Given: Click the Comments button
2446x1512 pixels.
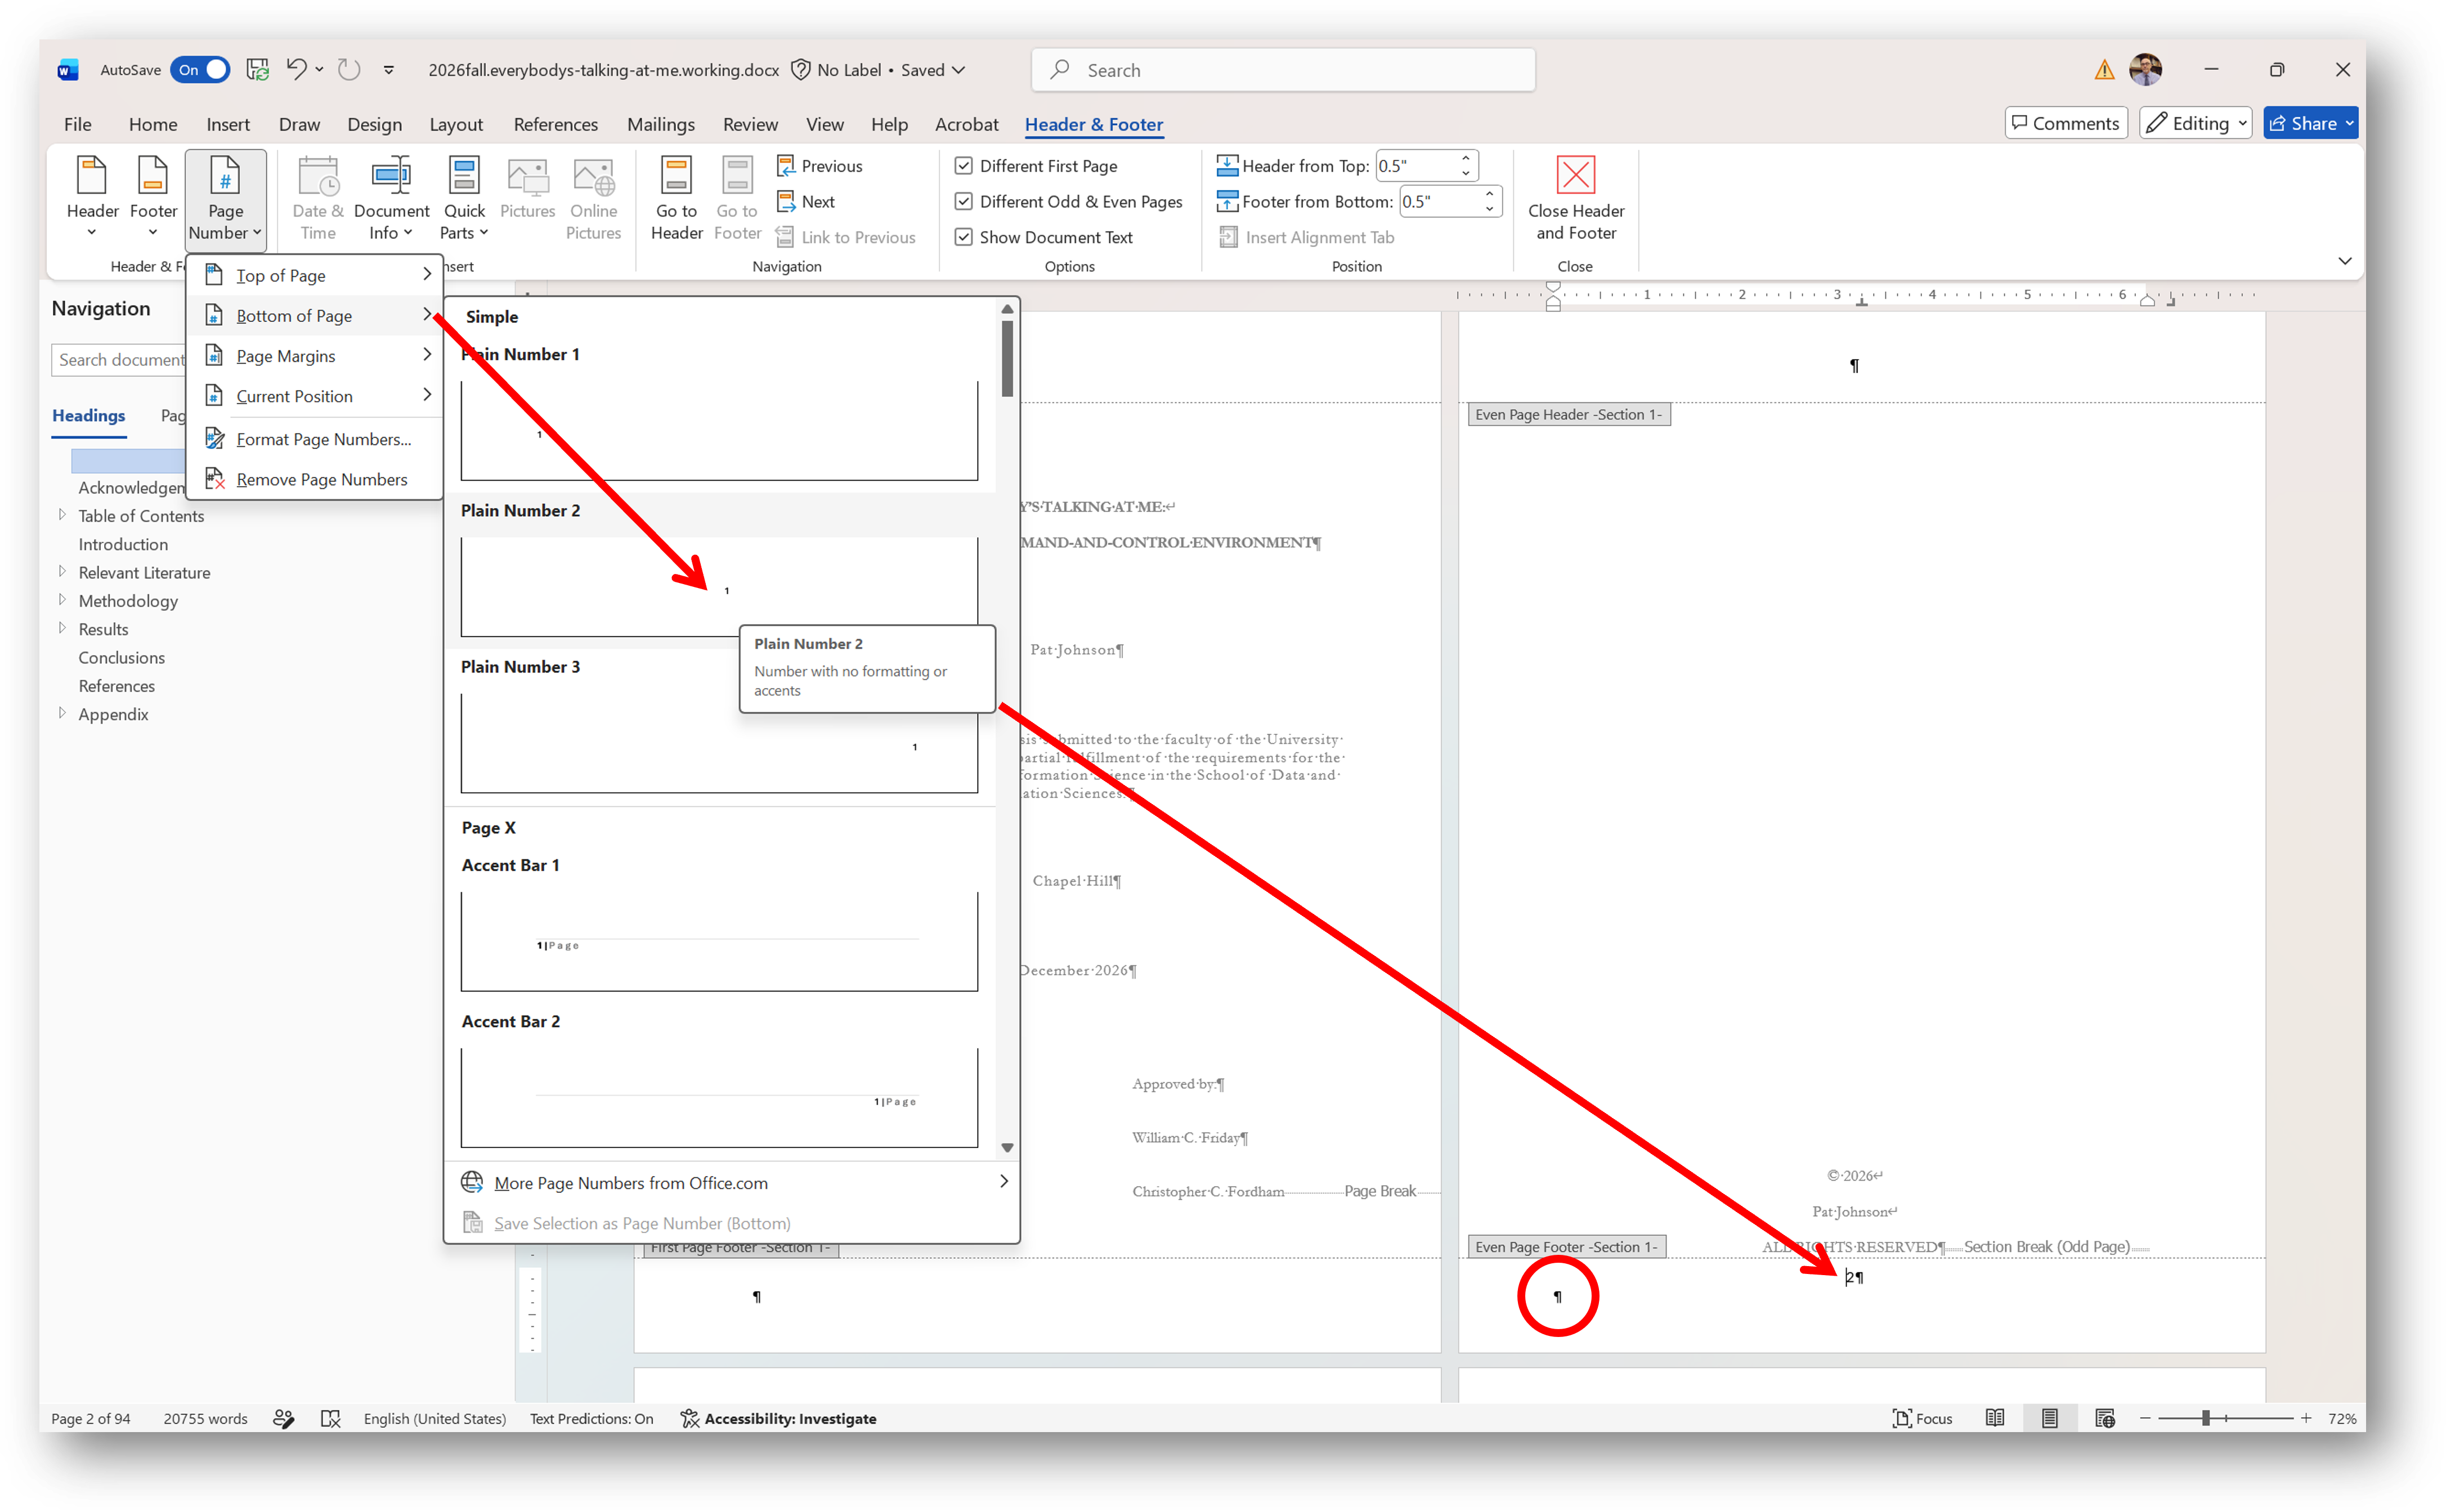Looking at the screenshot, I should 2065,123.
